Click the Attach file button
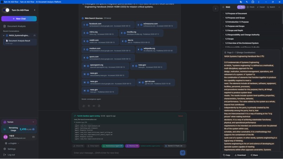283x159 pixels. tap(78, 146)
